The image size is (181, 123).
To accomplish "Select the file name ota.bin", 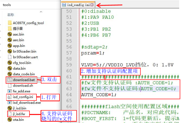I will [18, 120].
